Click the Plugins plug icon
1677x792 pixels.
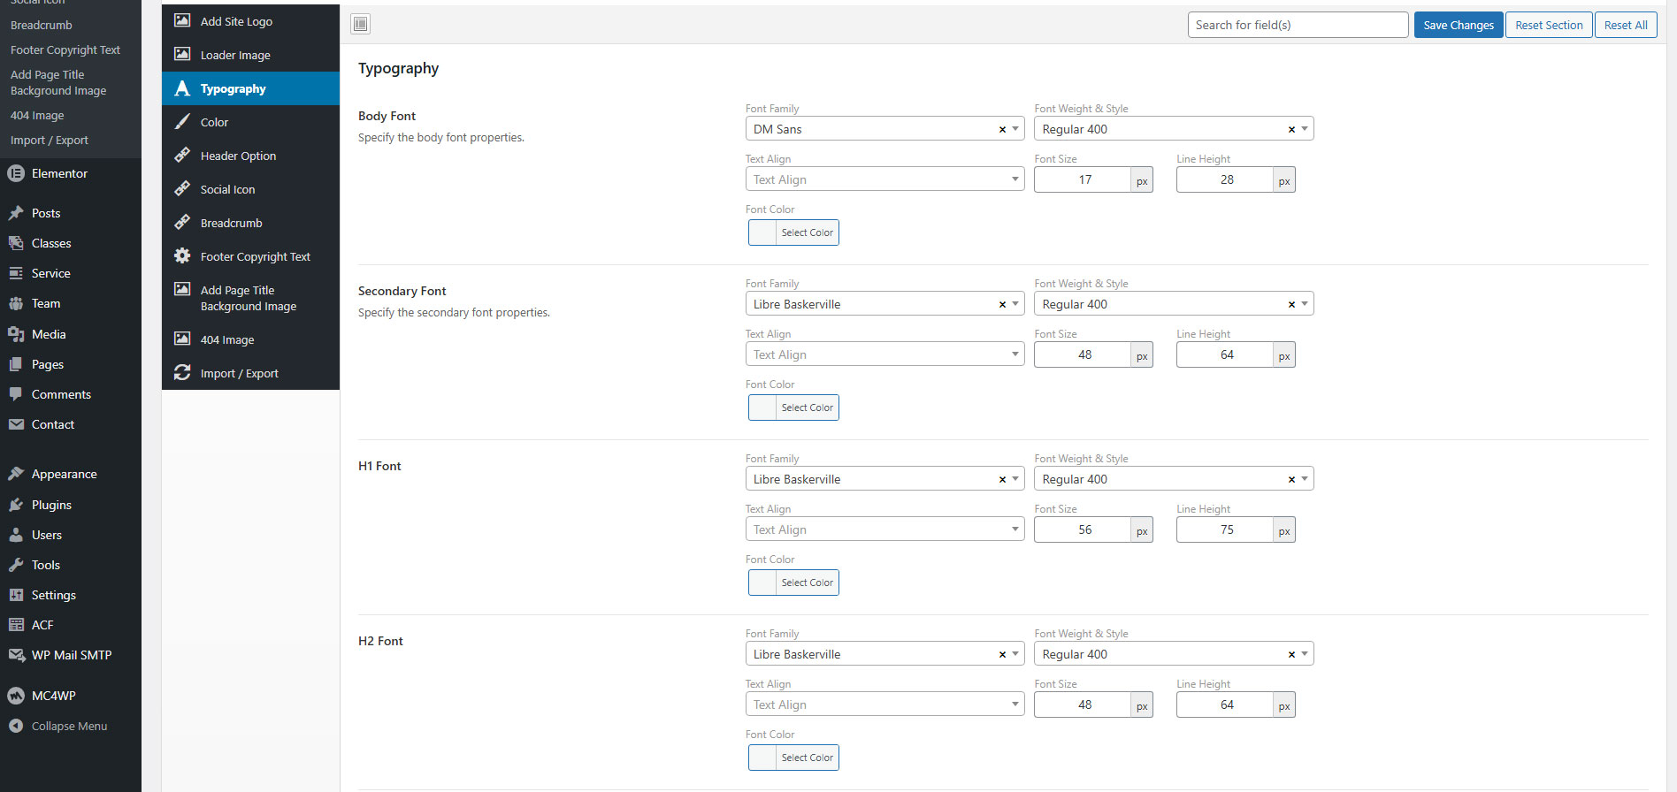pos(16,505)
